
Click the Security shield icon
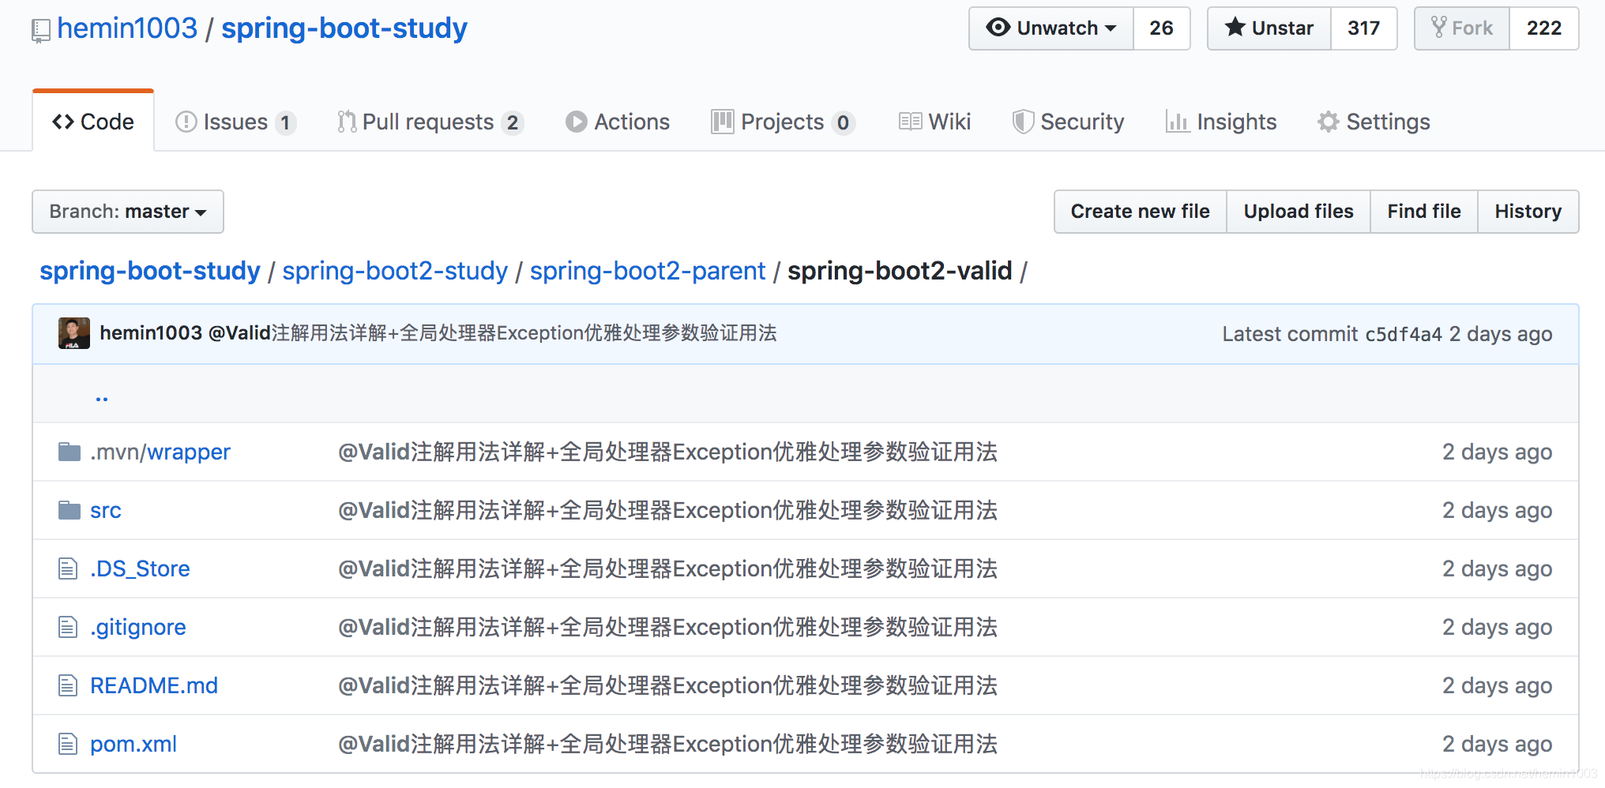(1023, 122)
